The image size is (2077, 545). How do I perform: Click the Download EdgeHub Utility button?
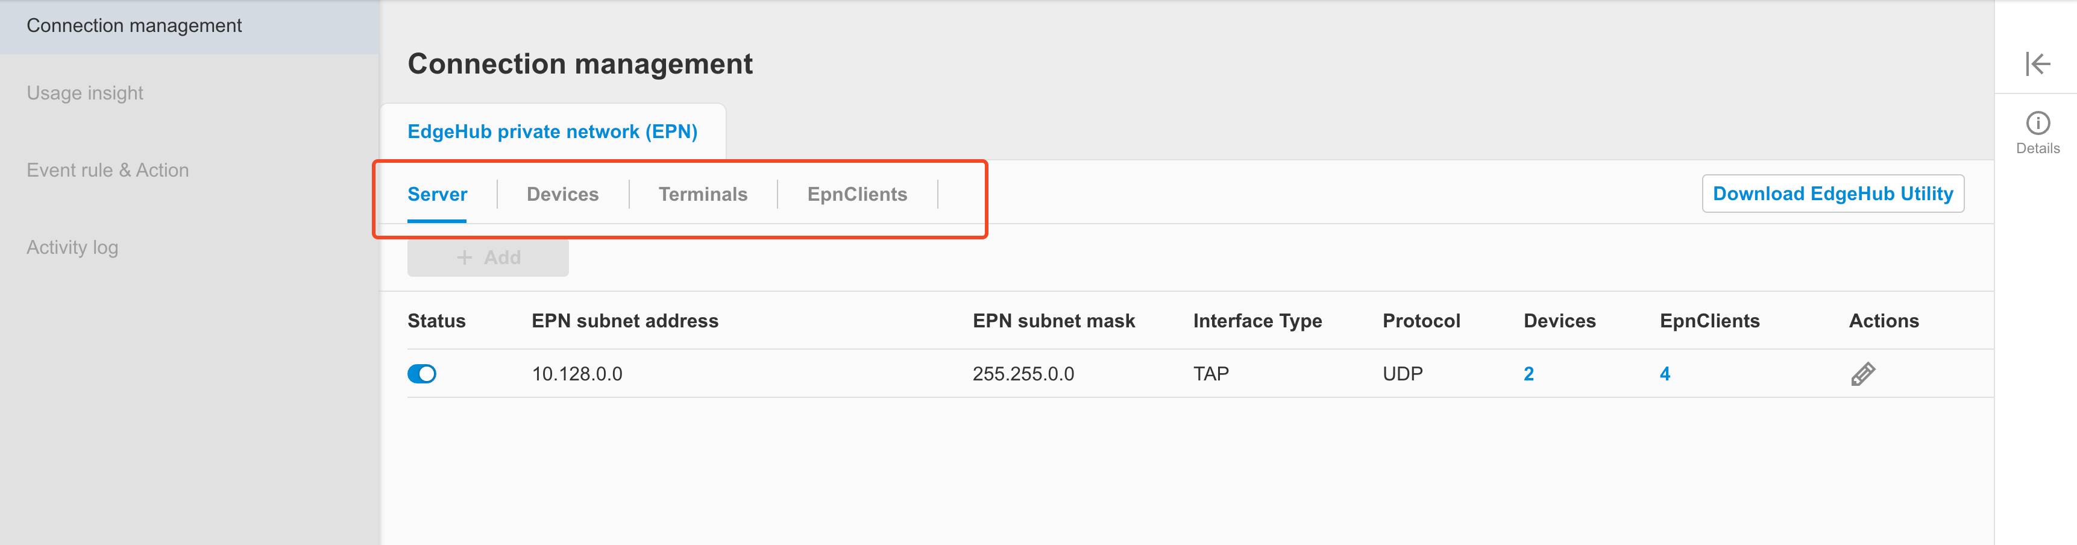coord(1832,194)
